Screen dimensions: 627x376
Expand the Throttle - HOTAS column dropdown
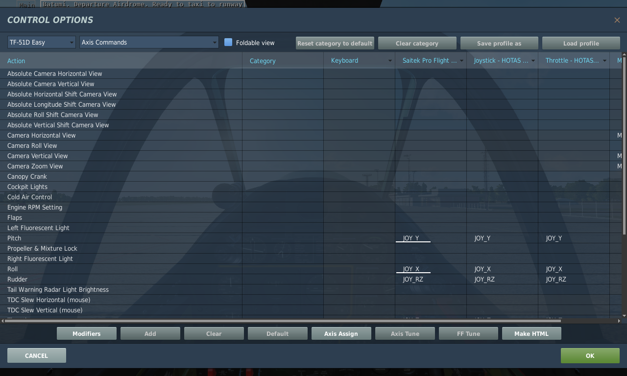pyautogui.click(x=604, y=61)
